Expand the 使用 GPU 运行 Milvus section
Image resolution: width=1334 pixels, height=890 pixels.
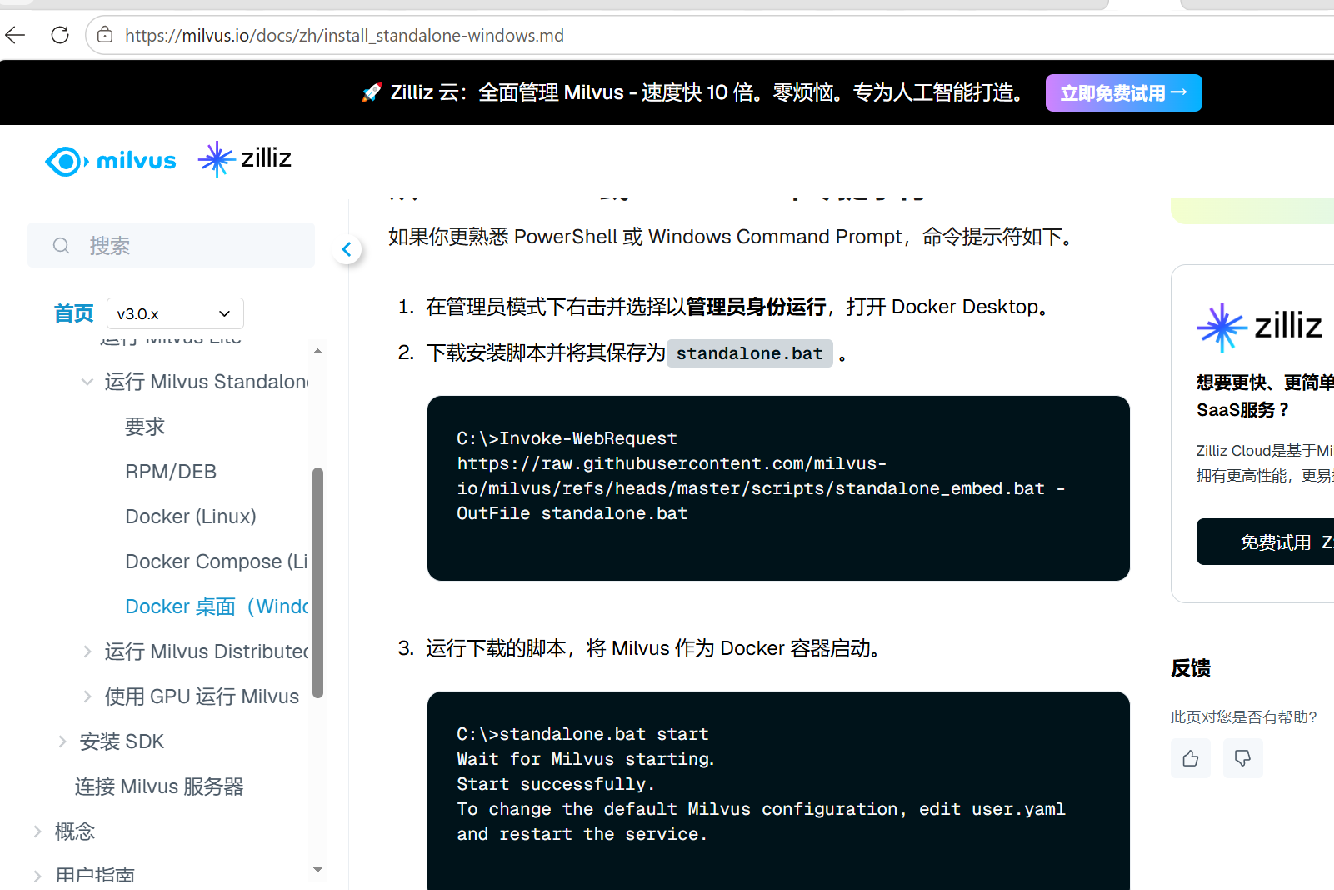(87, 697)
